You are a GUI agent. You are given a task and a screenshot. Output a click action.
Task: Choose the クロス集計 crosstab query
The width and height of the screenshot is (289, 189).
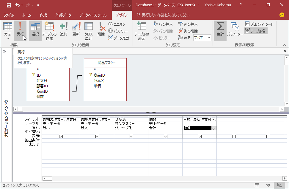point(89,31)
